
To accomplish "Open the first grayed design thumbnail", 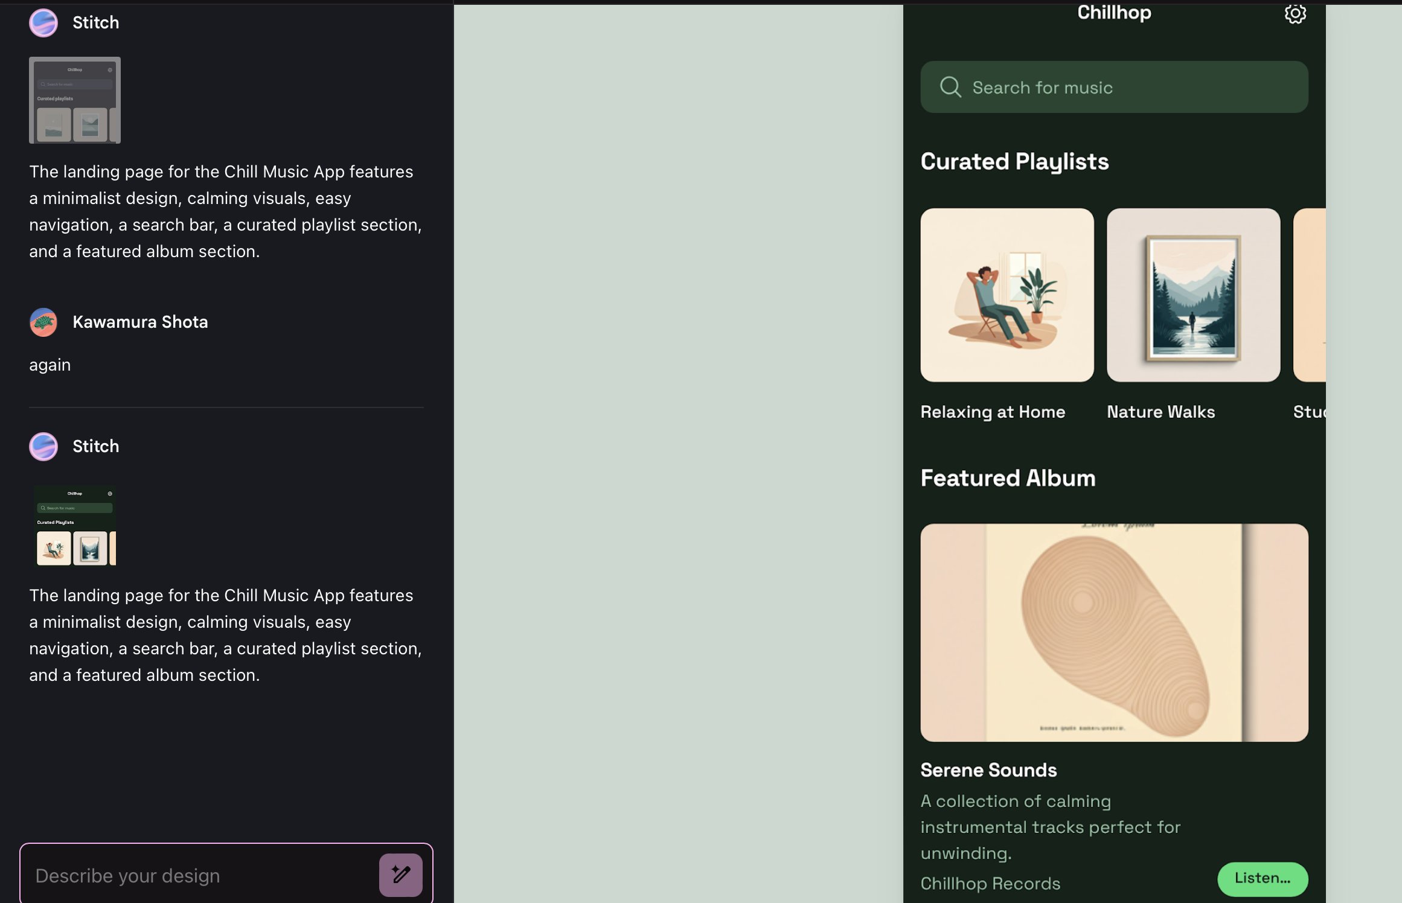I will pos(75,100).
